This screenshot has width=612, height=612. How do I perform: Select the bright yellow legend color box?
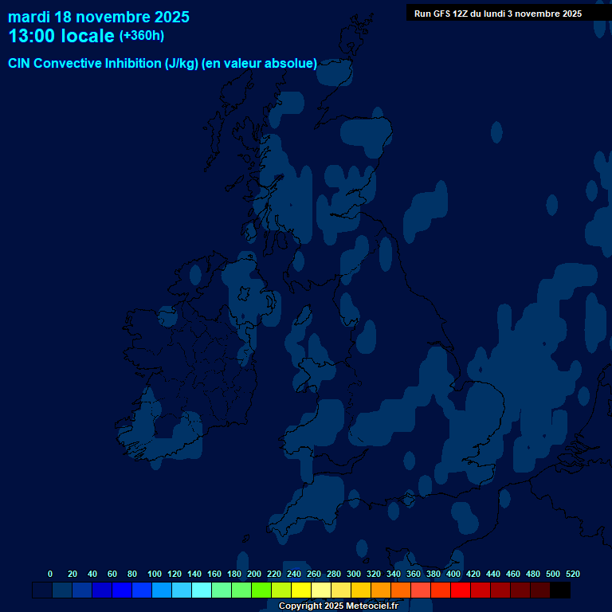click(x=301, y=590)
